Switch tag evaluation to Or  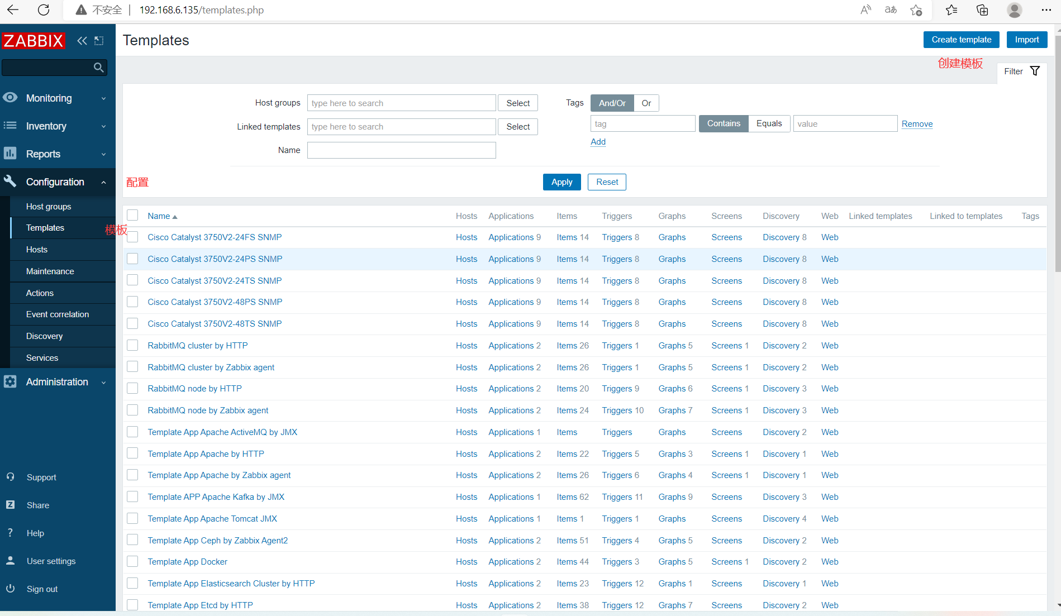tap(646, 103)
